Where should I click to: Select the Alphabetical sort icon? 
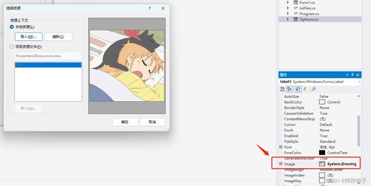(290, 89)
